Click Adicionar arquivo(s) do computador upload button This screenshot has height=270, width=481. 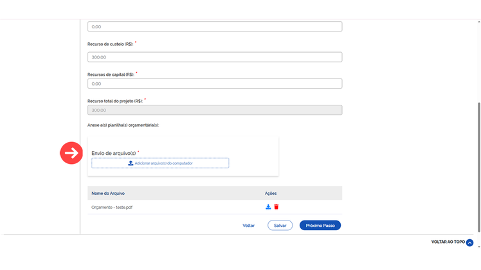coord(160,163)
